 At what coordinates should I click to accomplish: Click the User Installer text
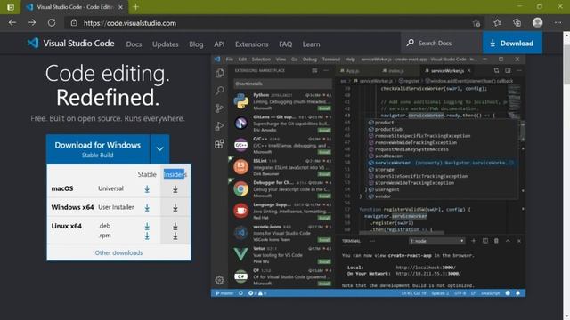(x=116, y=207)
